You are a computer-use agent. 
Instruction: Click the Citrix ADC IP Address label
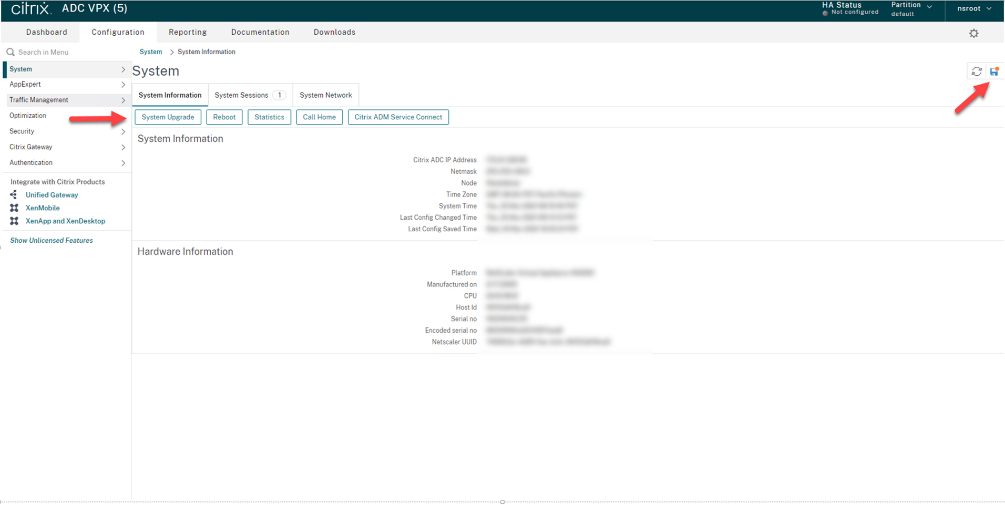click(x=445, y=160)
